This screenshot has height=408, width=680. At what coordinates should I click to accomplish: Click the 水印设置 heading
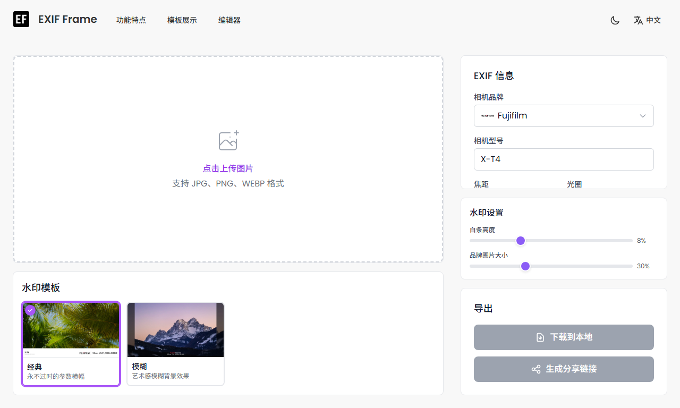pos(487,212)
